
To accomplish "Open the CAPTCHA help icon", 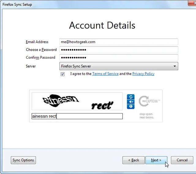I will pyautogui.click(x=131, y=106).
